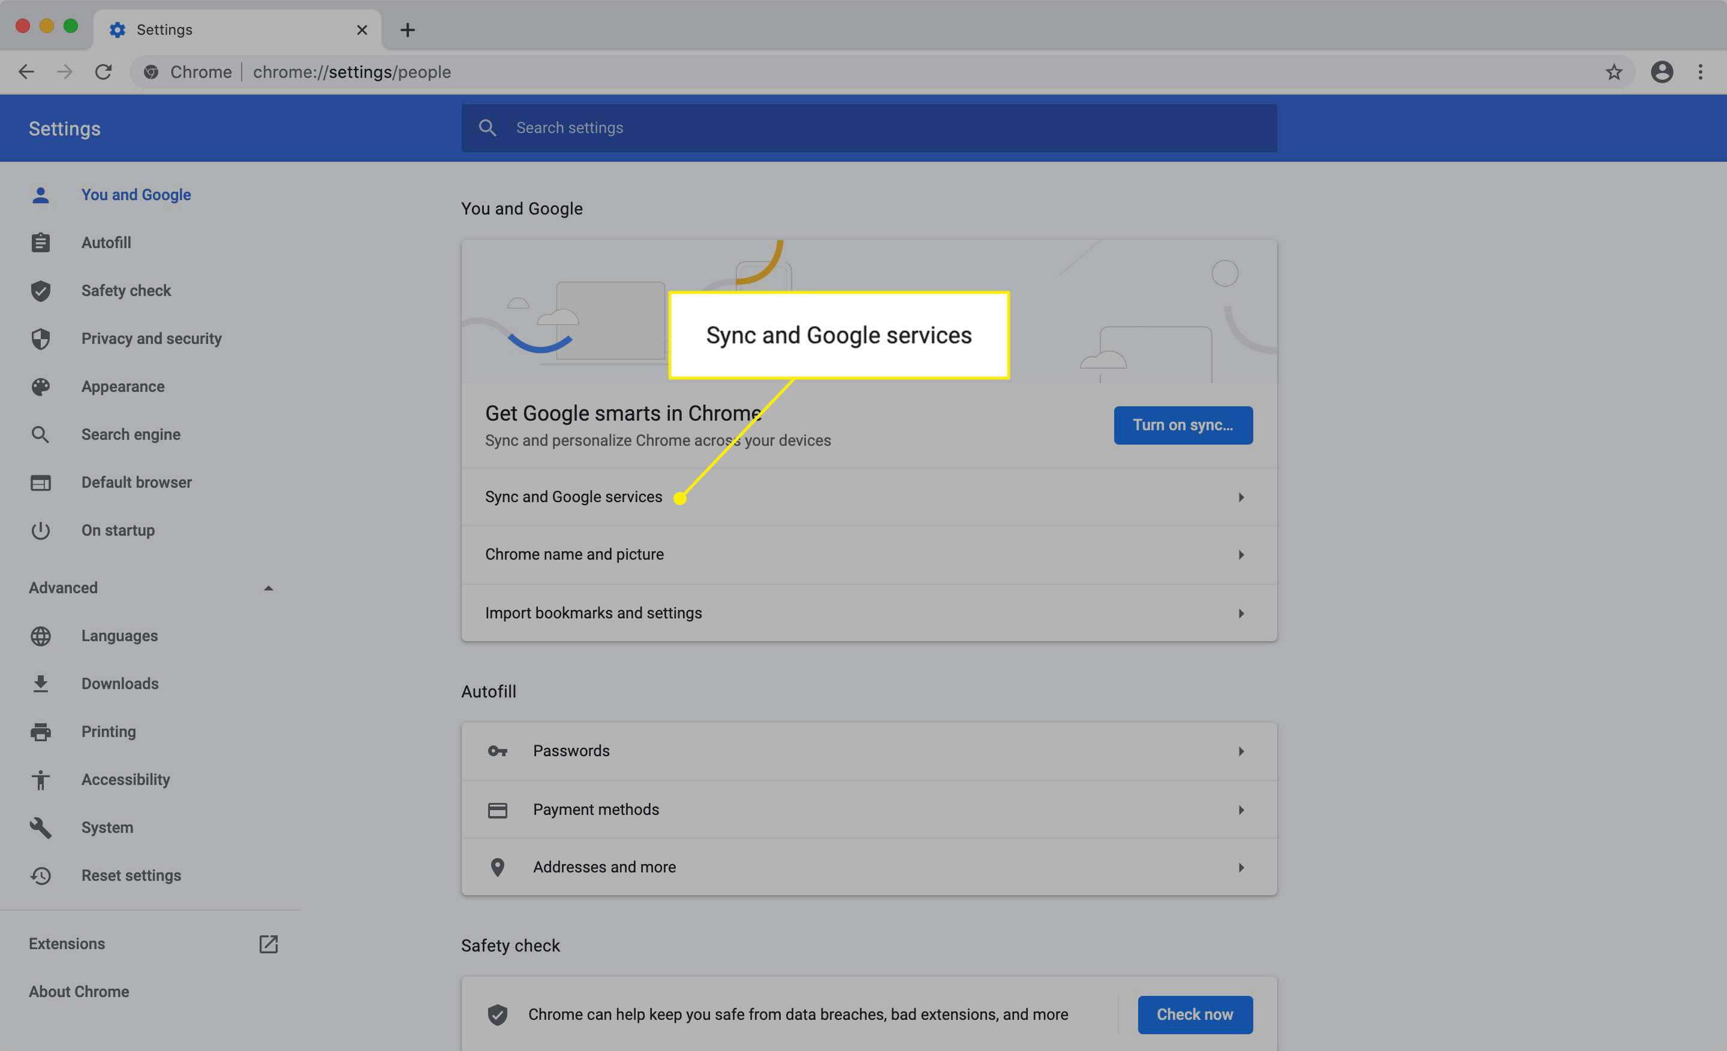Screen dimensions: 1727x1051
Task: Click the Printing printer icon
Action: [41, 732]
